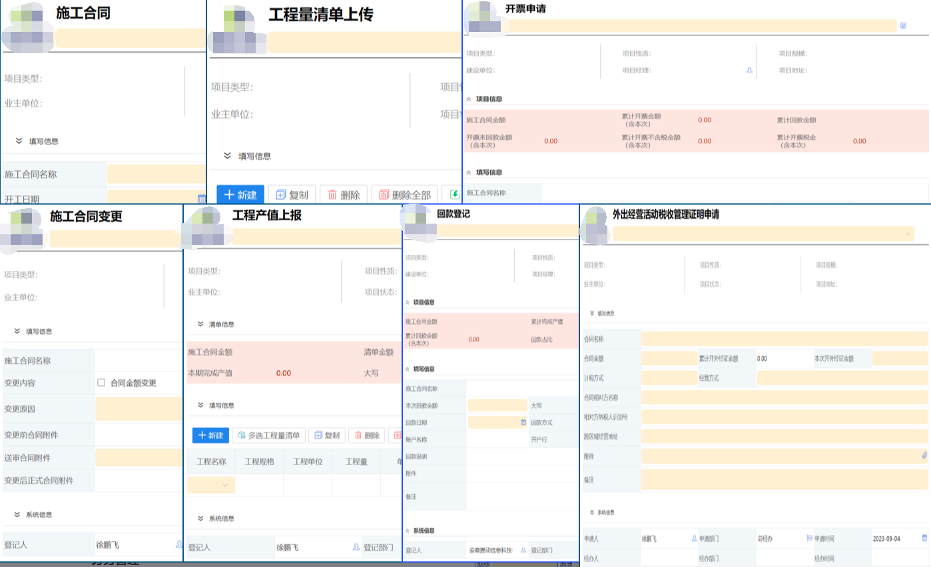Click the icon at right of 开票申请 top field
Image resolution: width=931 pixels, height=567 pixels.
[903, 25]
